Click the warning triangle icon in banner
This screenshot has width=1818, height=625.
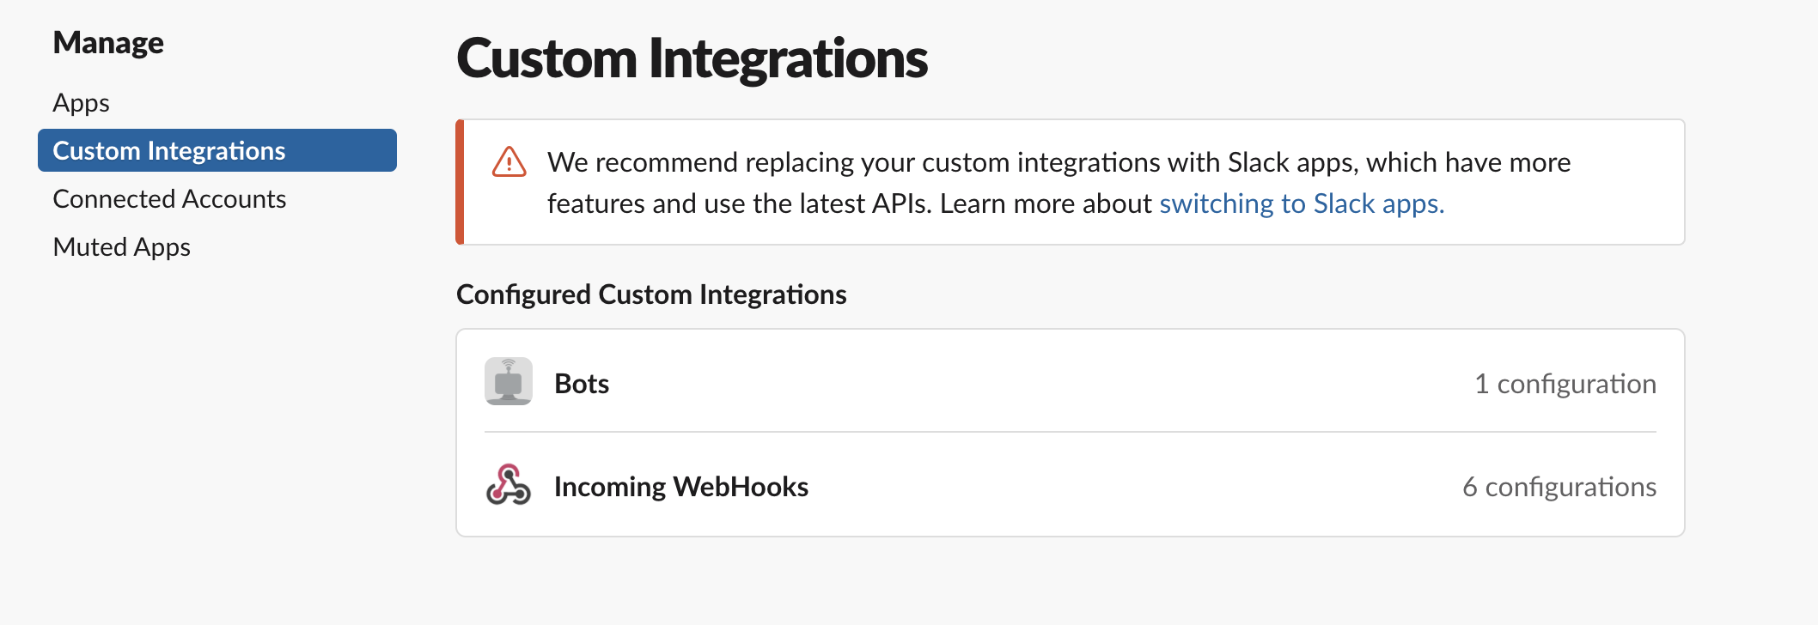(x=509, y=161)
